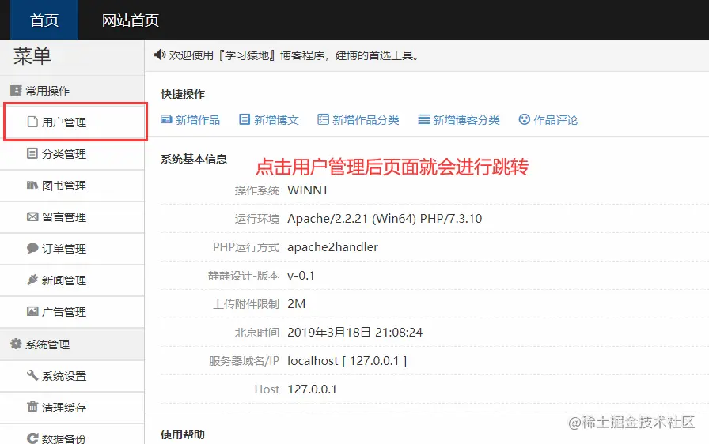Click the speaker icon in welcome notice
Viewport: 709px width, 444px height.
point(160,55)
